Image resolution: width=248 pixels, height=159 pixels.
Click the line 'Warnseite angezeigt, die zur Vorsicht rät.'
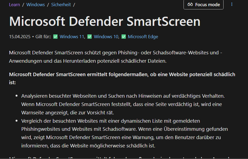[67, 113]
